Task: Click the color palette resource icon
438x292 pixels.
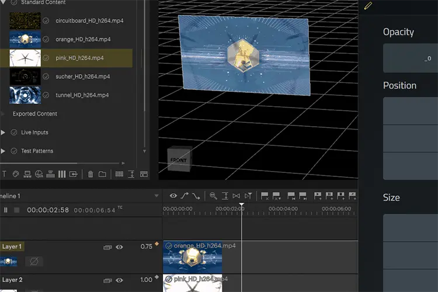Action: [16, 174]
